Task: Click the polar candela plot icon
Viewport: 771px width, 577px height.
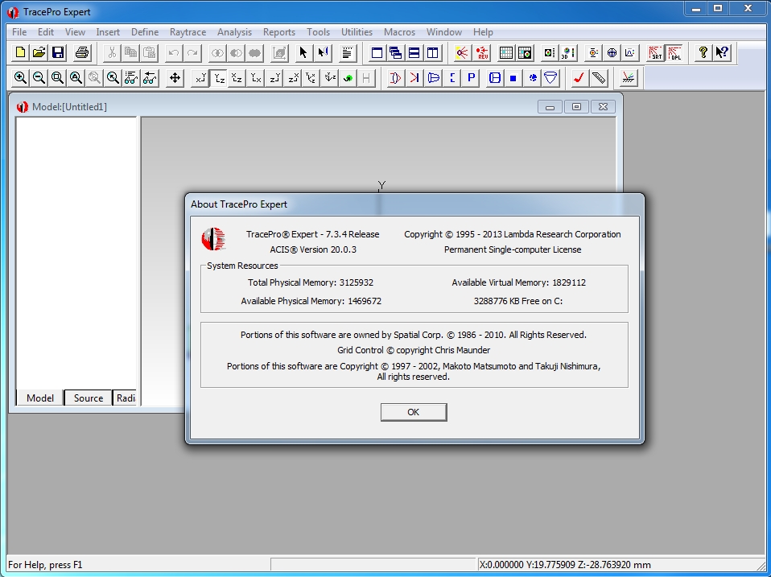Action: coord(612,52)
